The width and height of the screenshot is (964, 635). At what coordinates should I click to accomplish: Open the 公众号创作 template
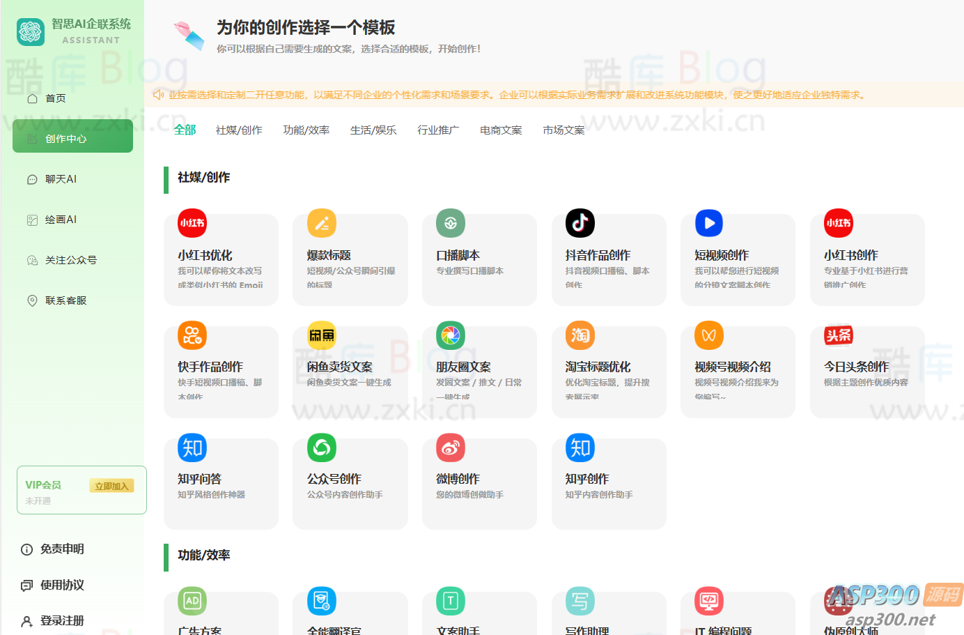click(x=350, y=482)
